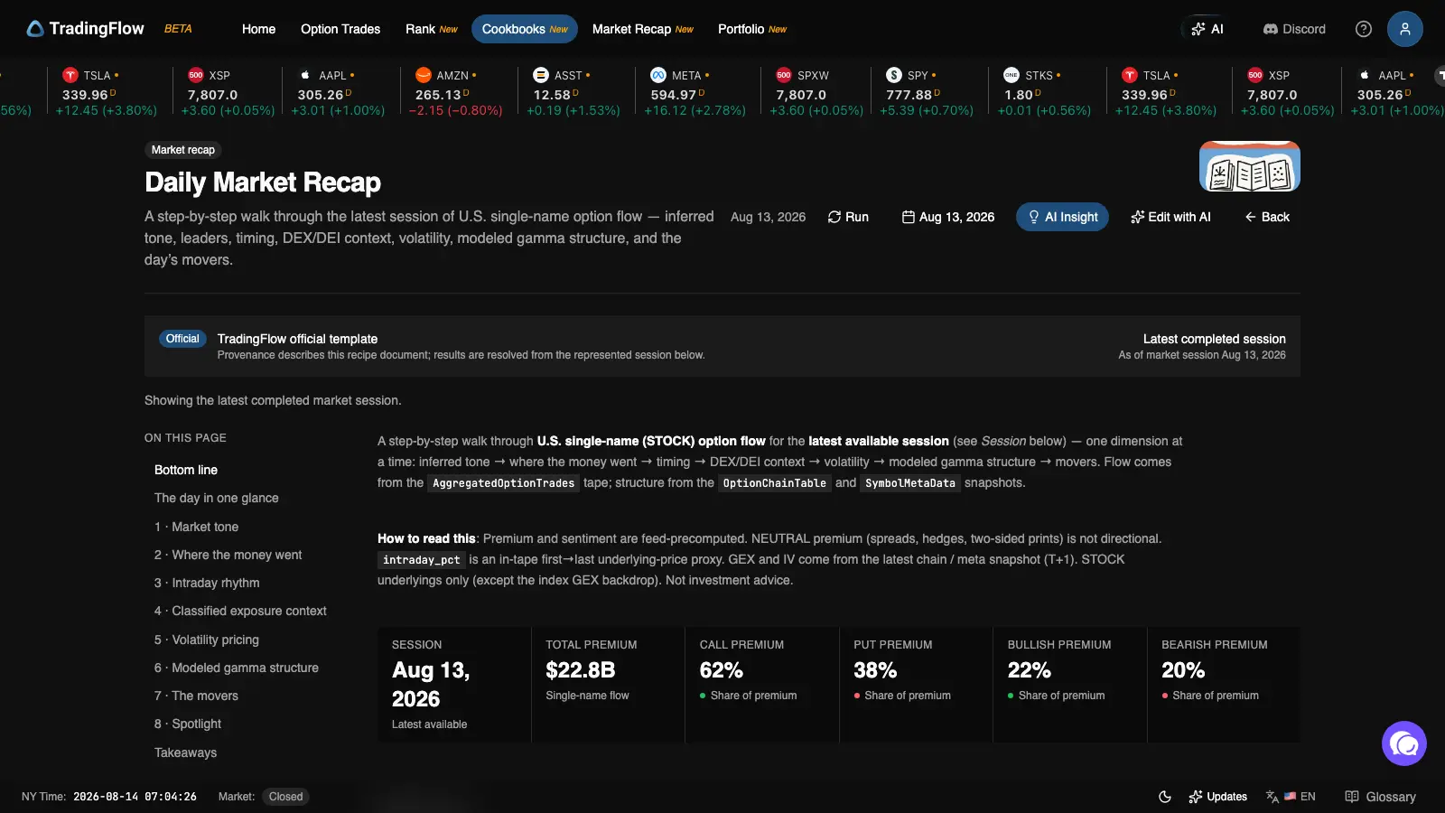Select the SPY ticker icon
Image resolution: width=1445 pixels, height=813 pixels.
pos(894,75)
